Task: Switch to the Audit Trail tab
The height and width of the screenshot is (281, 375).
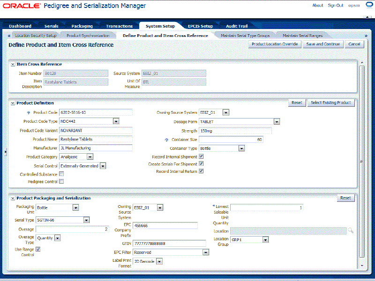Action: (x=237, y=26)
